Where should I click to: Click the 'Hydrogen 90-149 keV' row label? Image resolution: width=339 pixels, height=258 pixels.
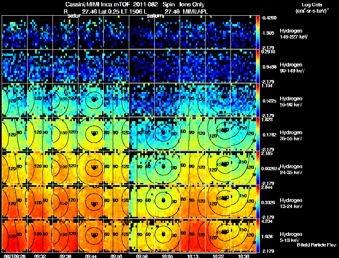coord(292,68)
